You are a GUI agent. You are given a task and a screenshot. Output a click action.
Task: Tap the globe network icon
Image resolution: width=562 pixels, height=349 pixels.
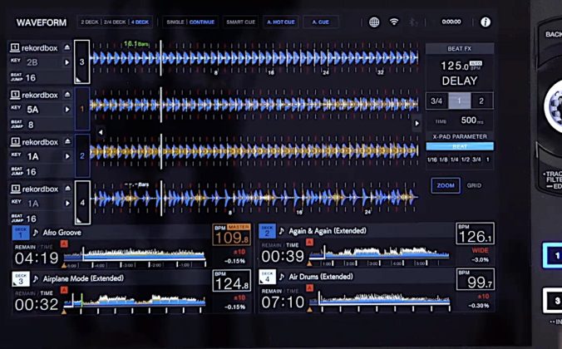coord(374,22)
